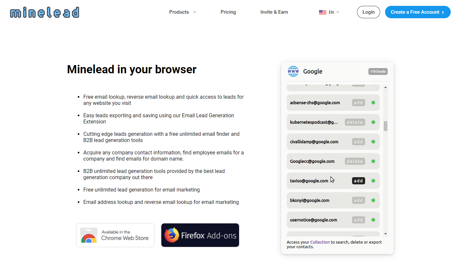
Task: Click the Firefox Add-ons badge
Action: click(x=200, y=235)
